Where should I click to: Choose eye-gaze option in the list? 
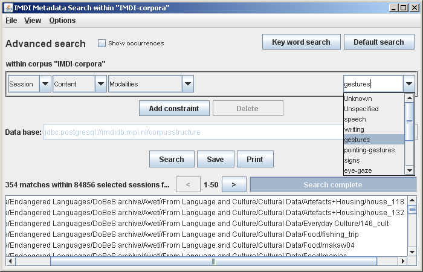pos(358,170)
